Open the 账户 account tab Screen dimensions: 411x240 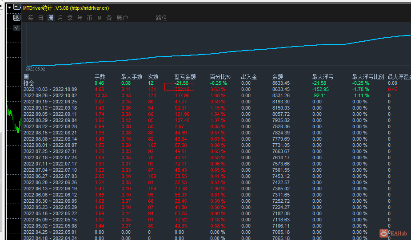(122, 18)
